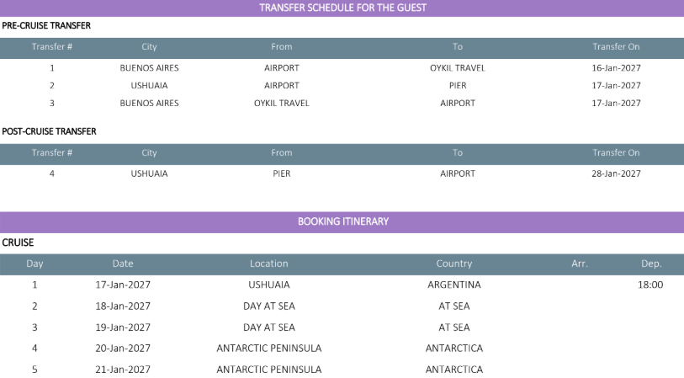This screenshot has width=684, height=378.
Task: Click OYKIL TRAVEL origin in transfer 3
Action: click(x=281, y=104)
